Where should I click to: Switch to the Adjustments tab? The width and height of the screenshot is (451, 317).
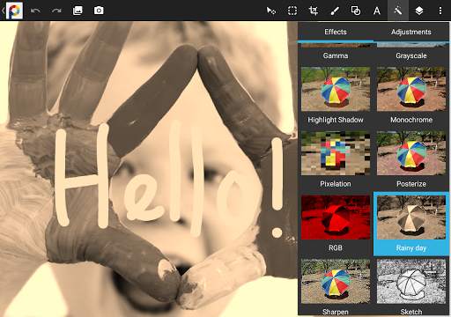coord(411,32)
